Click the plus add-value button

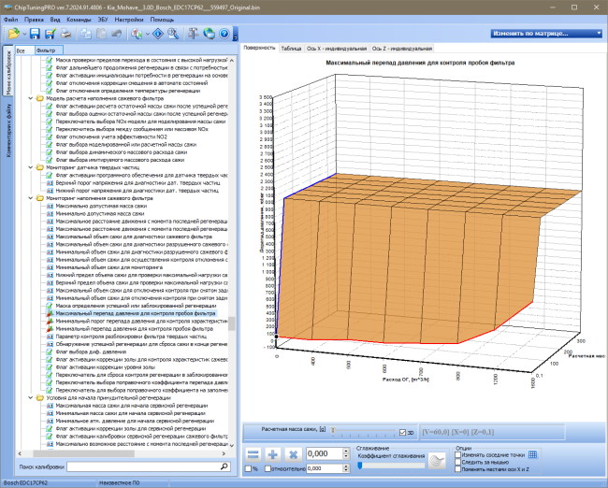click(x=273, y=454)
